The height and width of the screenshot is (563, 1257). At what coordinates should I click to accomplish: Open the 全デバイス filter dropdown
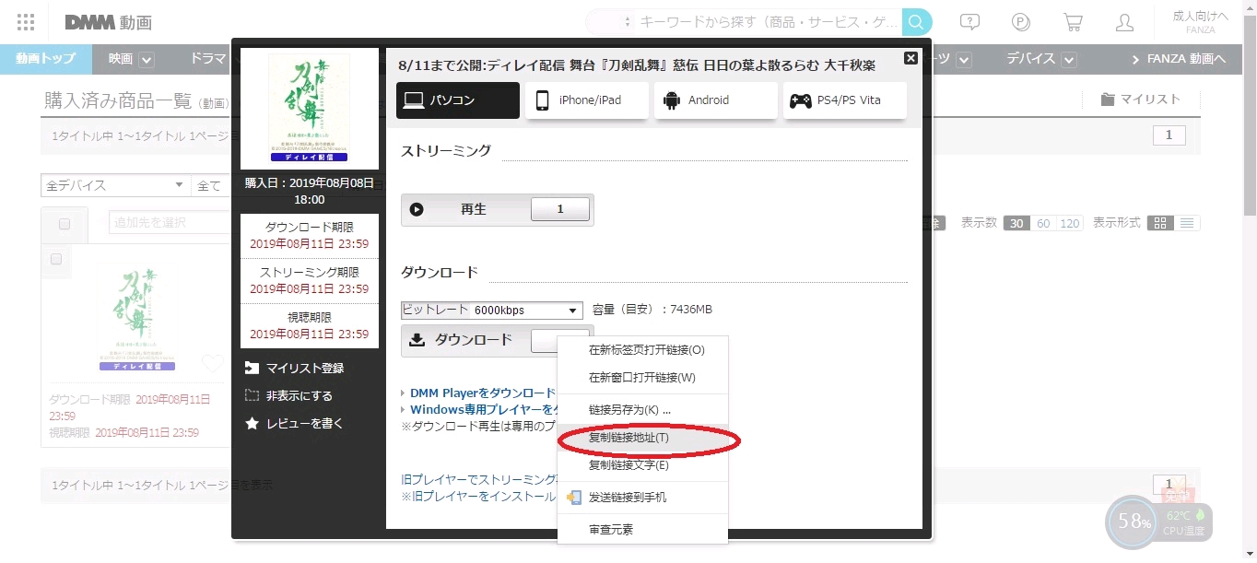tap(114, 186)
